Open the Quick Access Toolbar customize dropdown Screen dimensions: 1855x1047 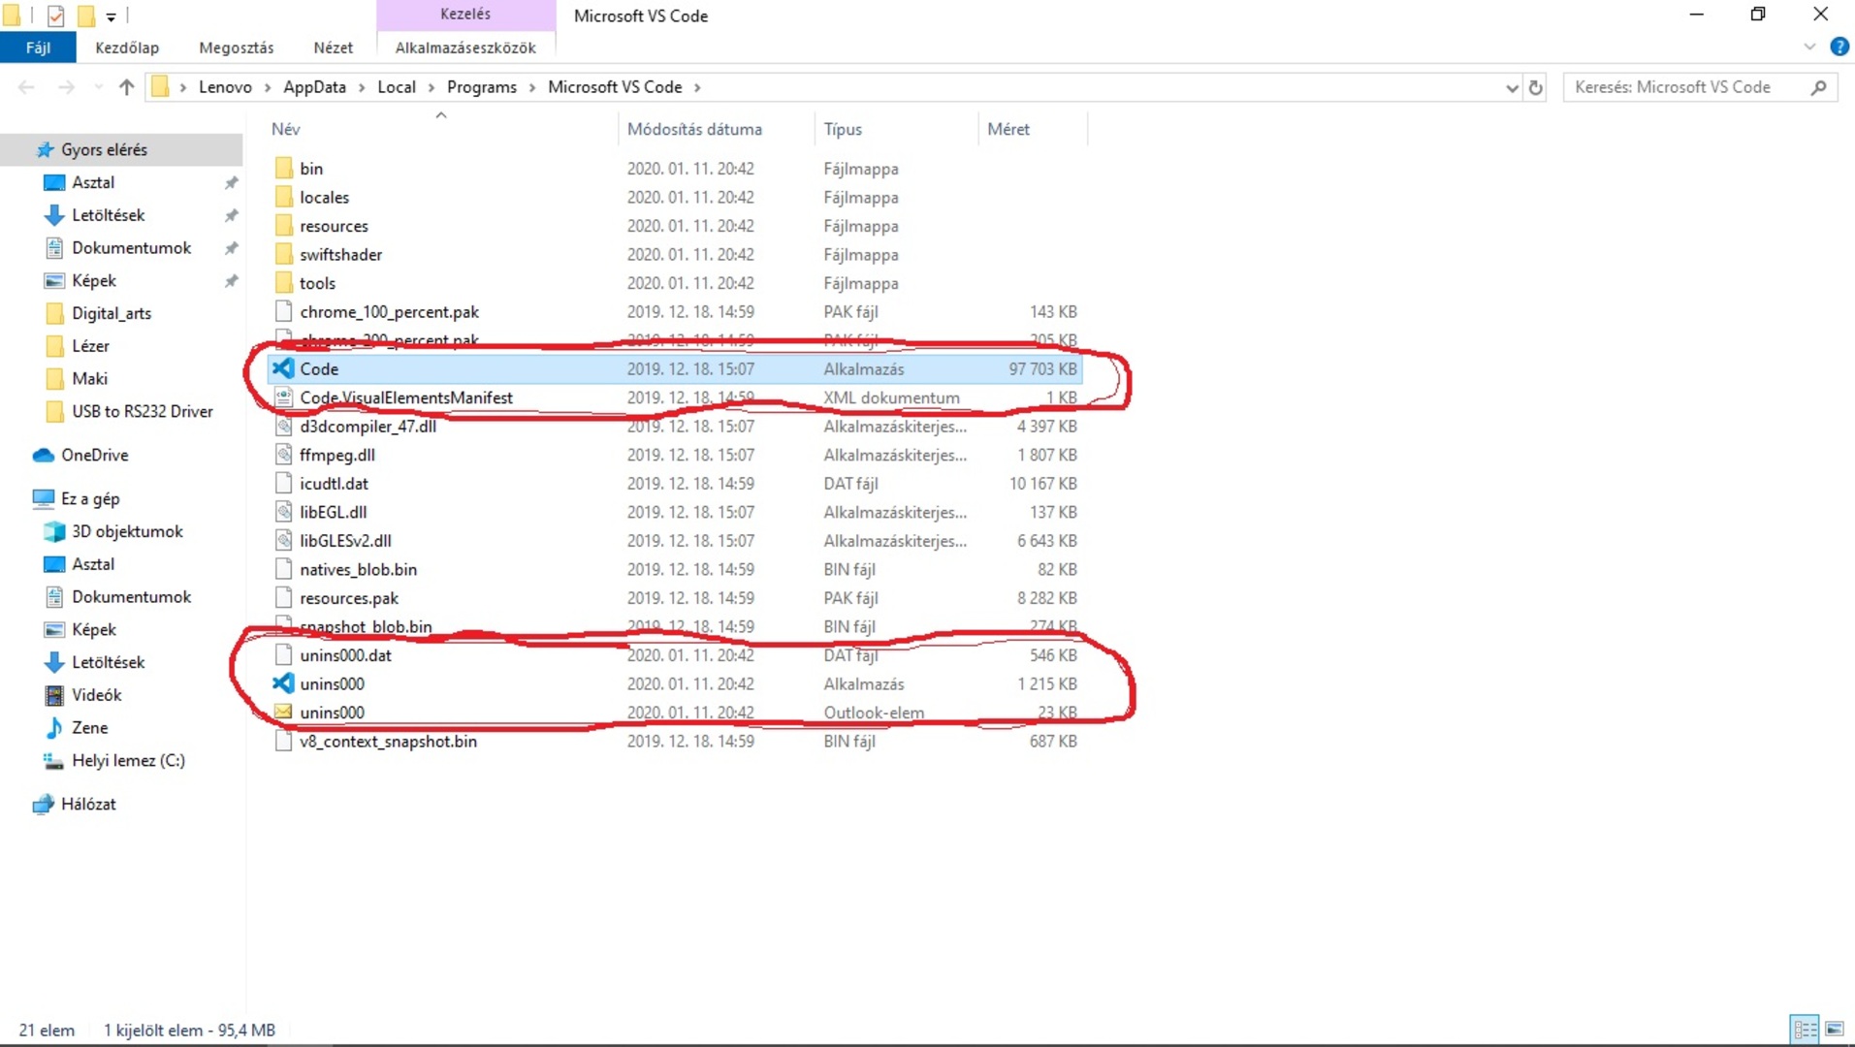[x=111, y=16]
